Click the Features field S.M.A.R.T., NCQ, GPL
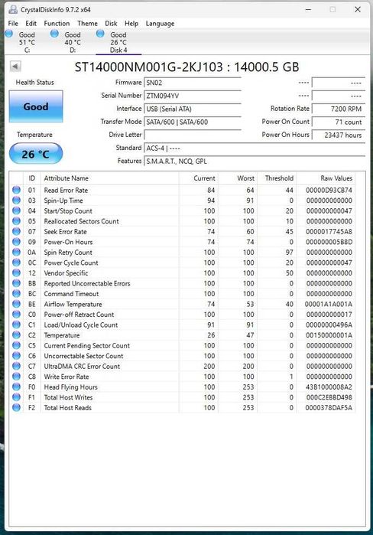 click(x=255, y=161)
